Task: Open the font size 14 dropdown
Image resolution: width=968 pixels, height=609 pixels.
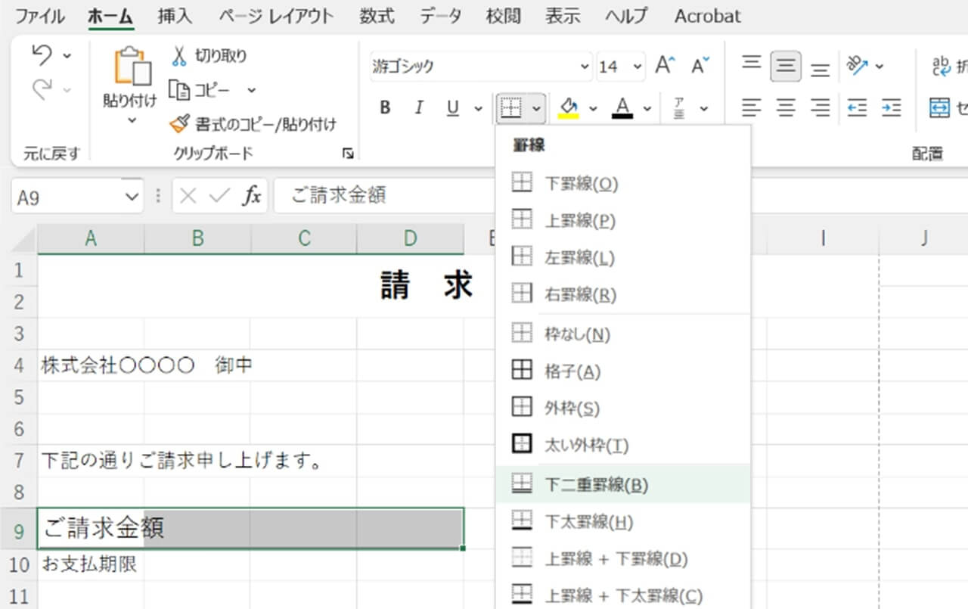Action: 638,67
